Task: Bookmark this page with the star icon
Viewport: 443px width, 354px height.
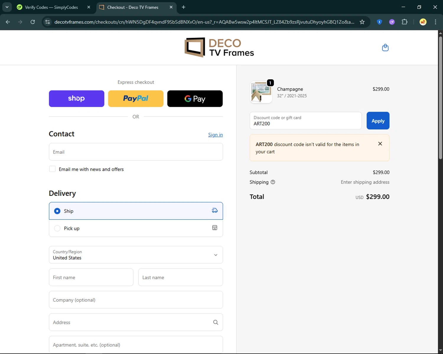Action: point(362,22)
